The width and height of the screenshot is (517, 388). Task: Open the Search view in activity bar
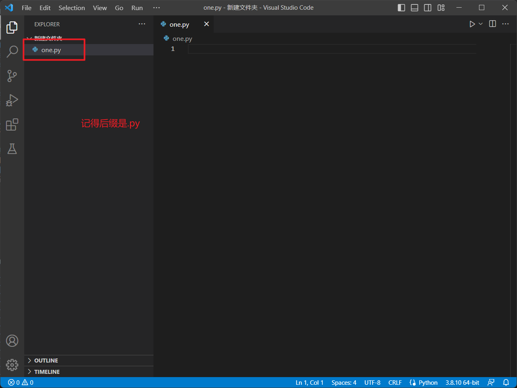[x=12, y=52]
